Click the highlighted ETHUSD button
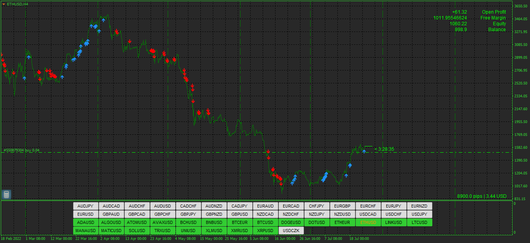This screenshot has height=243, width=530. [368, 222]
